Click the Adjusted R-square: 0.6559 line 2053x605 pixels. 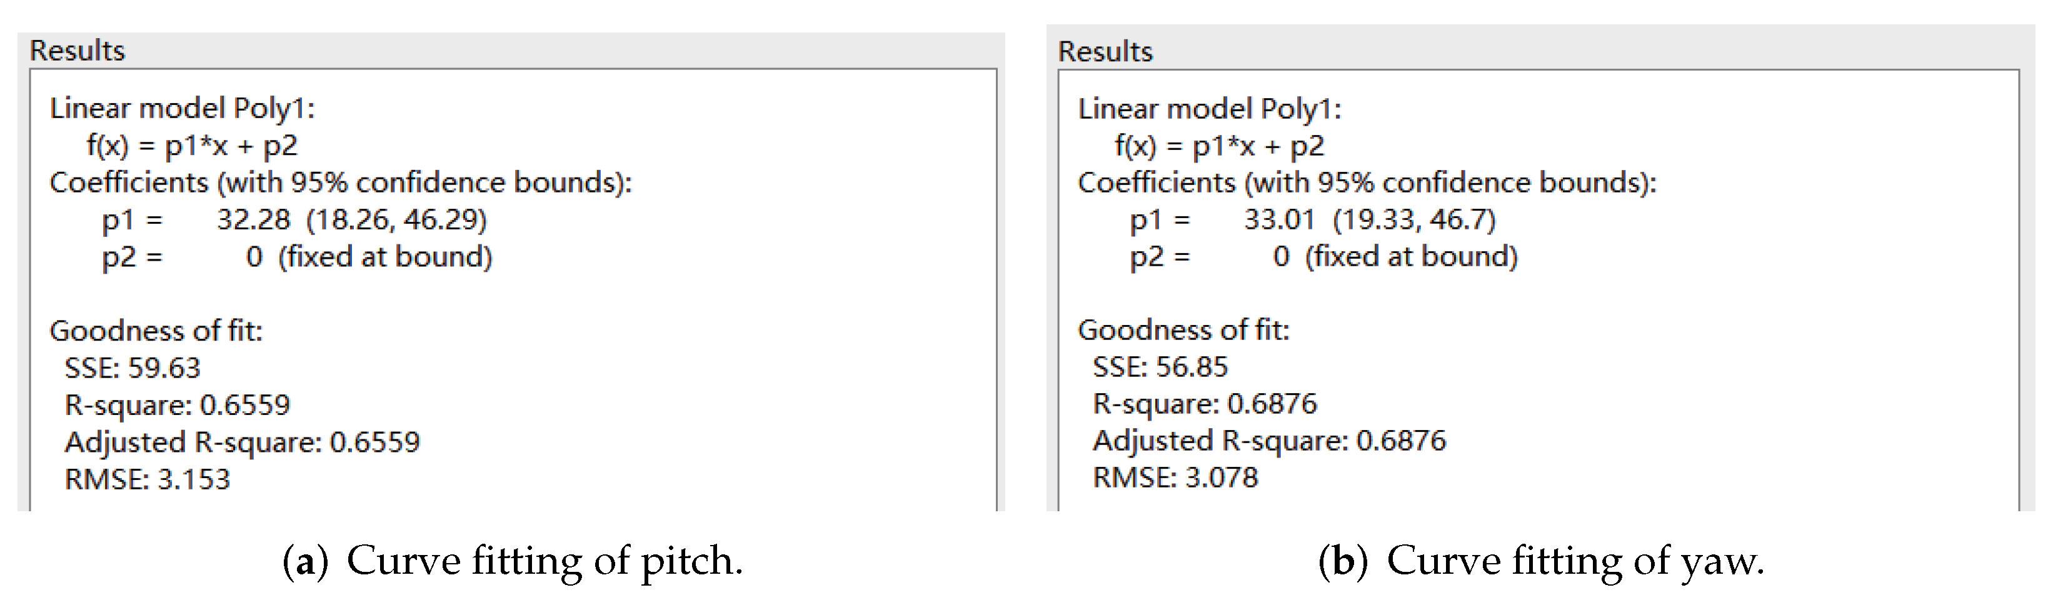coord(243,442)
